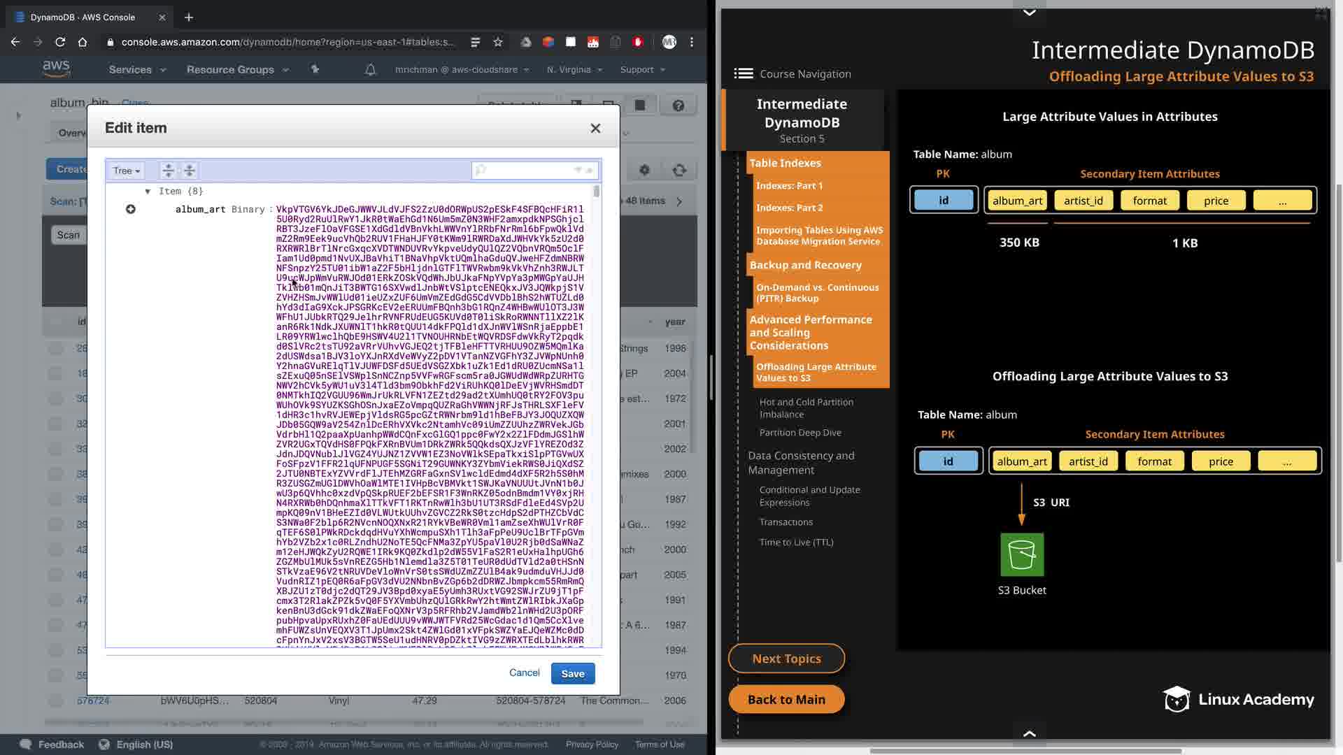Click the AWS notifications bell icon
The width and height of the screenshot is (1343, 755).
[x=371, y=69]
